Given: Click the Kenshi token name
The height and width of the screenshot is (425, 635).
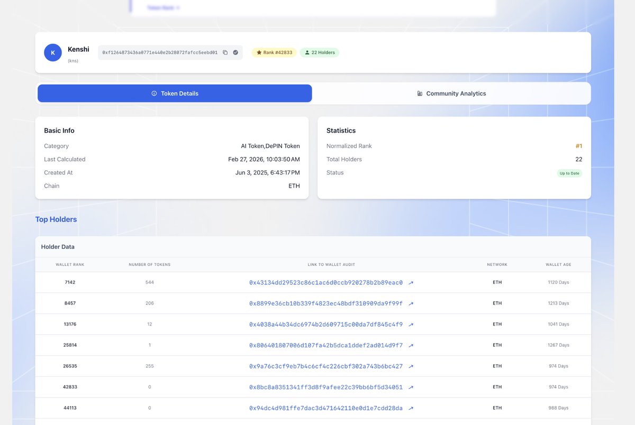Looking at the screenshot, I should pos(78,49).
